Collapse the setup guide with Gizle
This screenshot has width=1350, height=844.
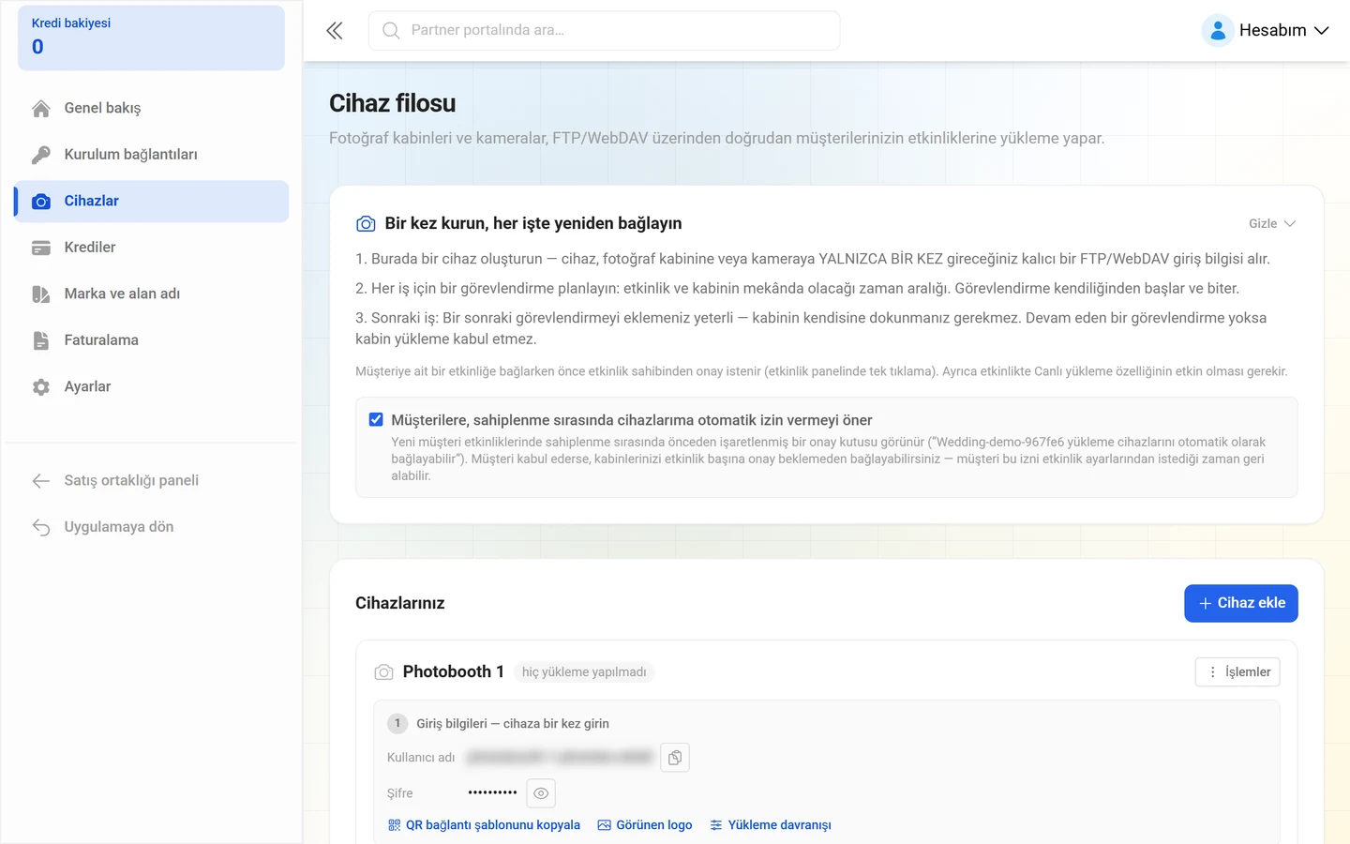click(x=1272, y=224)
